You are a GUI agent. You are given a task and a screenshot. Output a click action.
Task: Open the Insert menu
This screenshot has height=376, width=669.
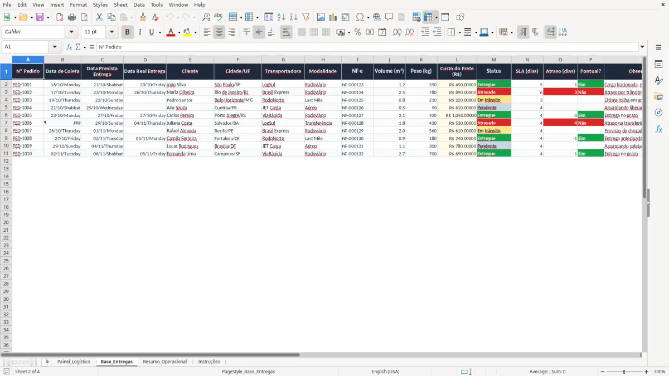pyautogui.click(x=57, y=4)
